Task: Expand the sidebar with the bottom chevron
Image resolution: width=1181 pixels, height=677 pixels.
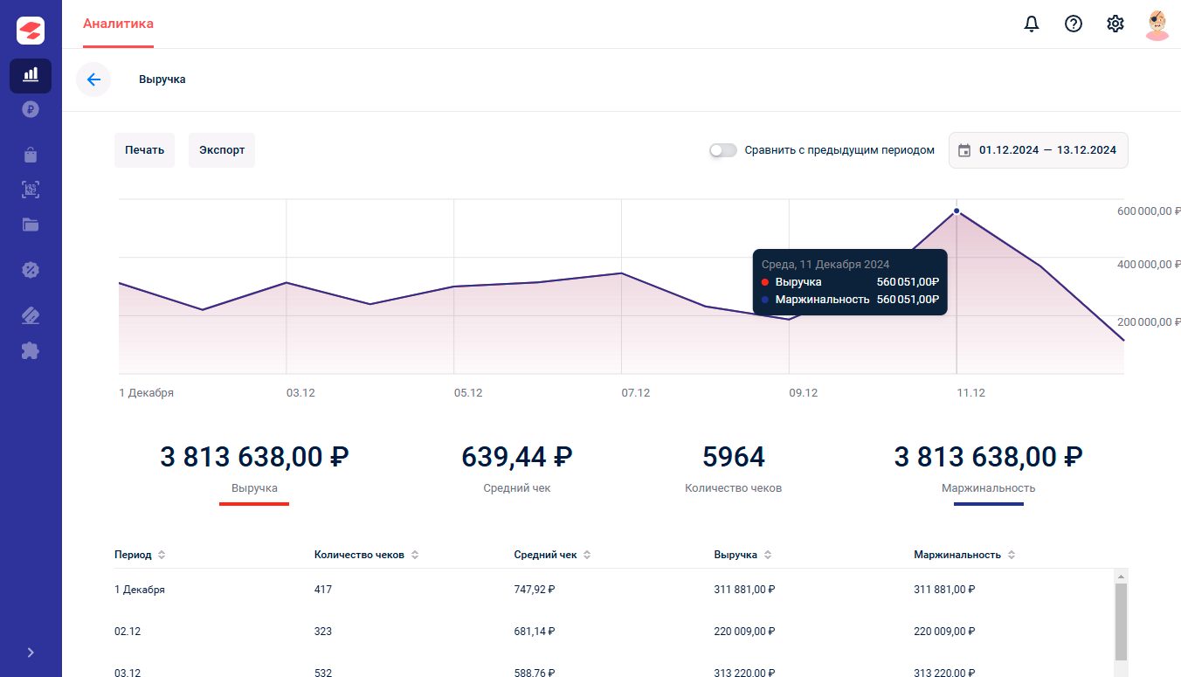Action: 31,653
